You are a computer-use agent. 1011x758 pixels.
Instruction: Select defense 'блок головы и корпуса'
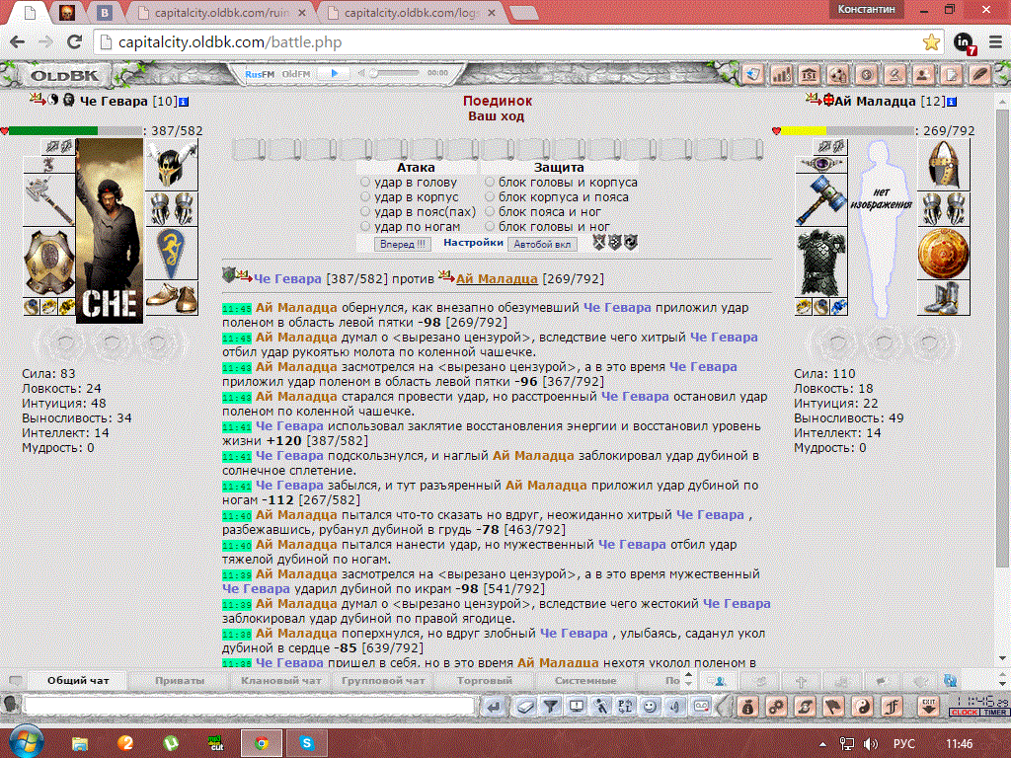[490, 183]
